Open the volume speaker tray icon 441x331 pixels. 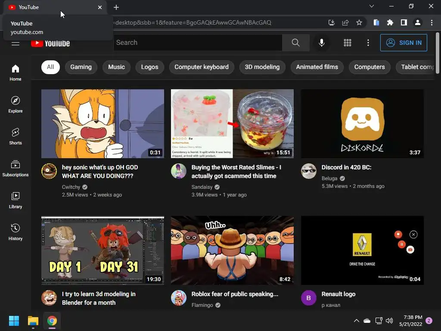389,321
